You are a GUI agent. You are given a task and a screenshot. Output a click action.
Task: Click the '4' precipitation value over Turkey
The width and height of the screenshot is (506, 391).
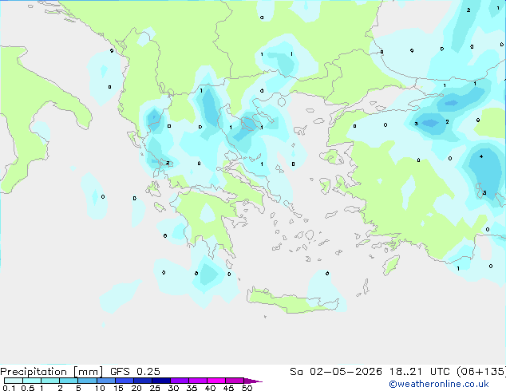point(480,156)
